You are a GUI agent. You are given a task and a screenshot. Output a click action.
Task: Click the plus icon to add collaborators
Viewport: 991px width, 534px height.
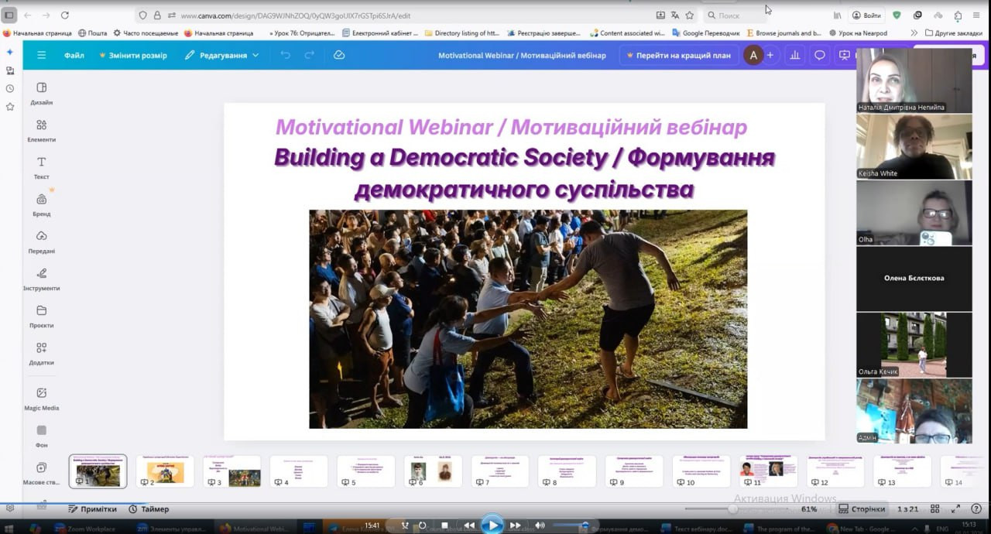click(x=770, y=55)
